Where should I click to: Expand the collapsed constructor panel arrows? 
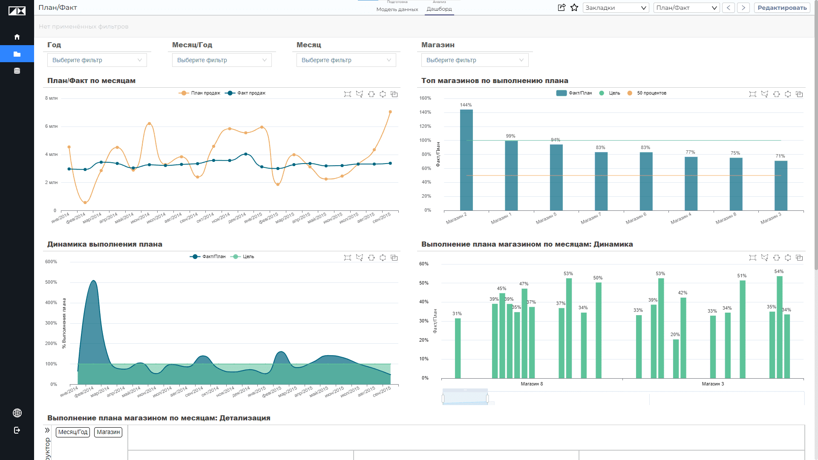[x=47, y=430]
